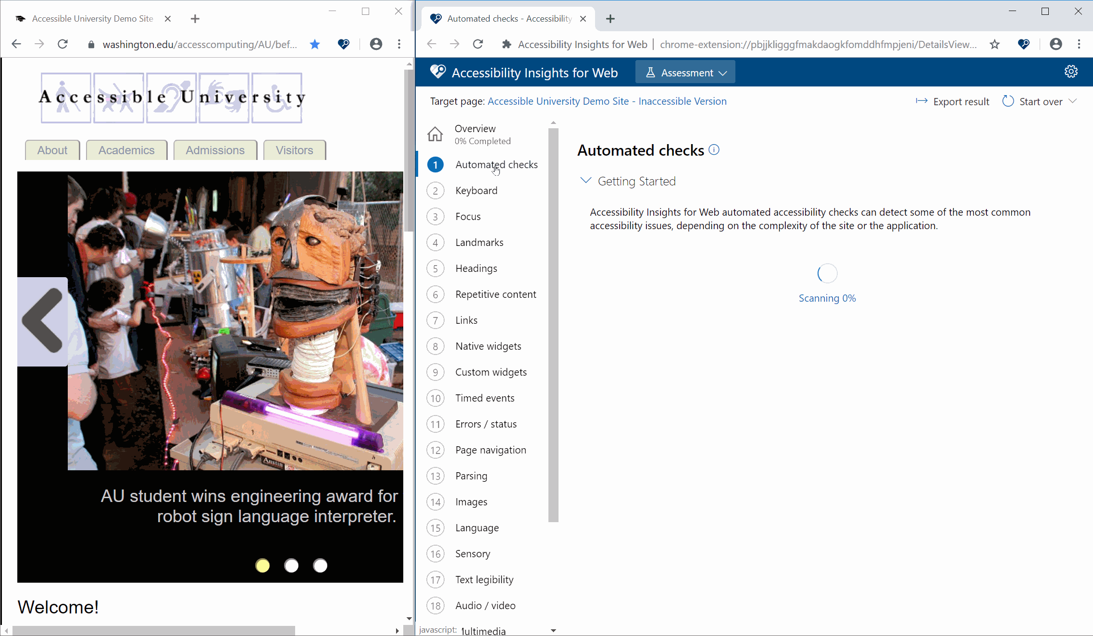Open the javascript value dropdown at bottom
1093x636 pixels.
[553, 630]
